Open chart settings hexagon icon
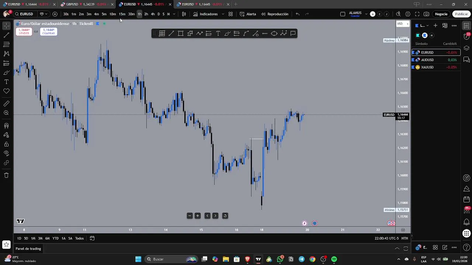 (407, 14)
